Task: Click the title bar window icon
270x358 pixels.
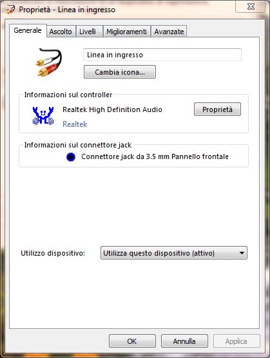Action: 10,10
